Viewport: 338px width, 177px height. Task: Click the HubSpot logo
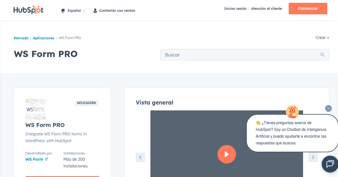[28, 10]
